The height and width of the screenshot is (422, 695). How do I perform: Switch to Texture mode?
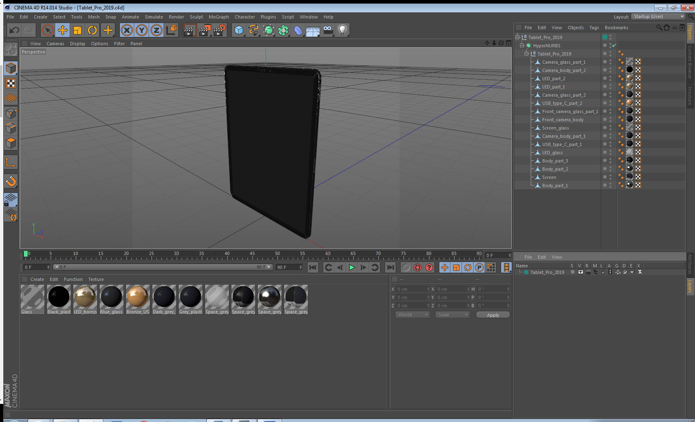click(x=11, y=83)
